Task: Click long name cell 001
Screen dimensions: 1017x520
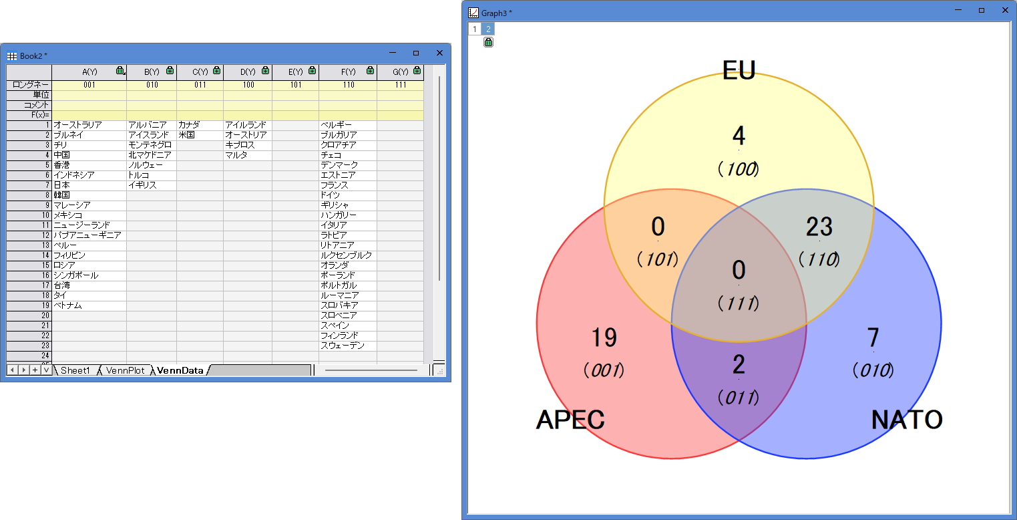Action: click(89, 85)
